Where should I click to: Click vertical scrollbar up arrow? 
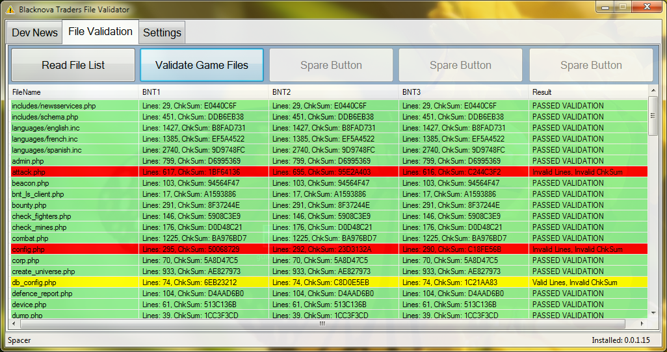[x=653, y=90]
